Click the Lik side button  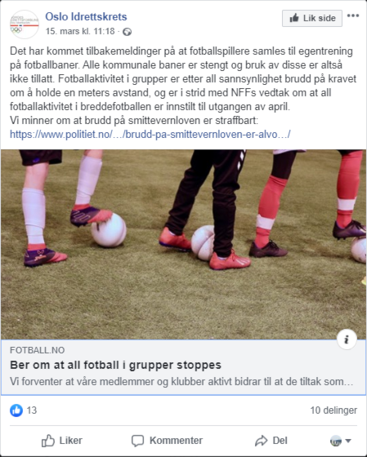[x=312, y=18]
